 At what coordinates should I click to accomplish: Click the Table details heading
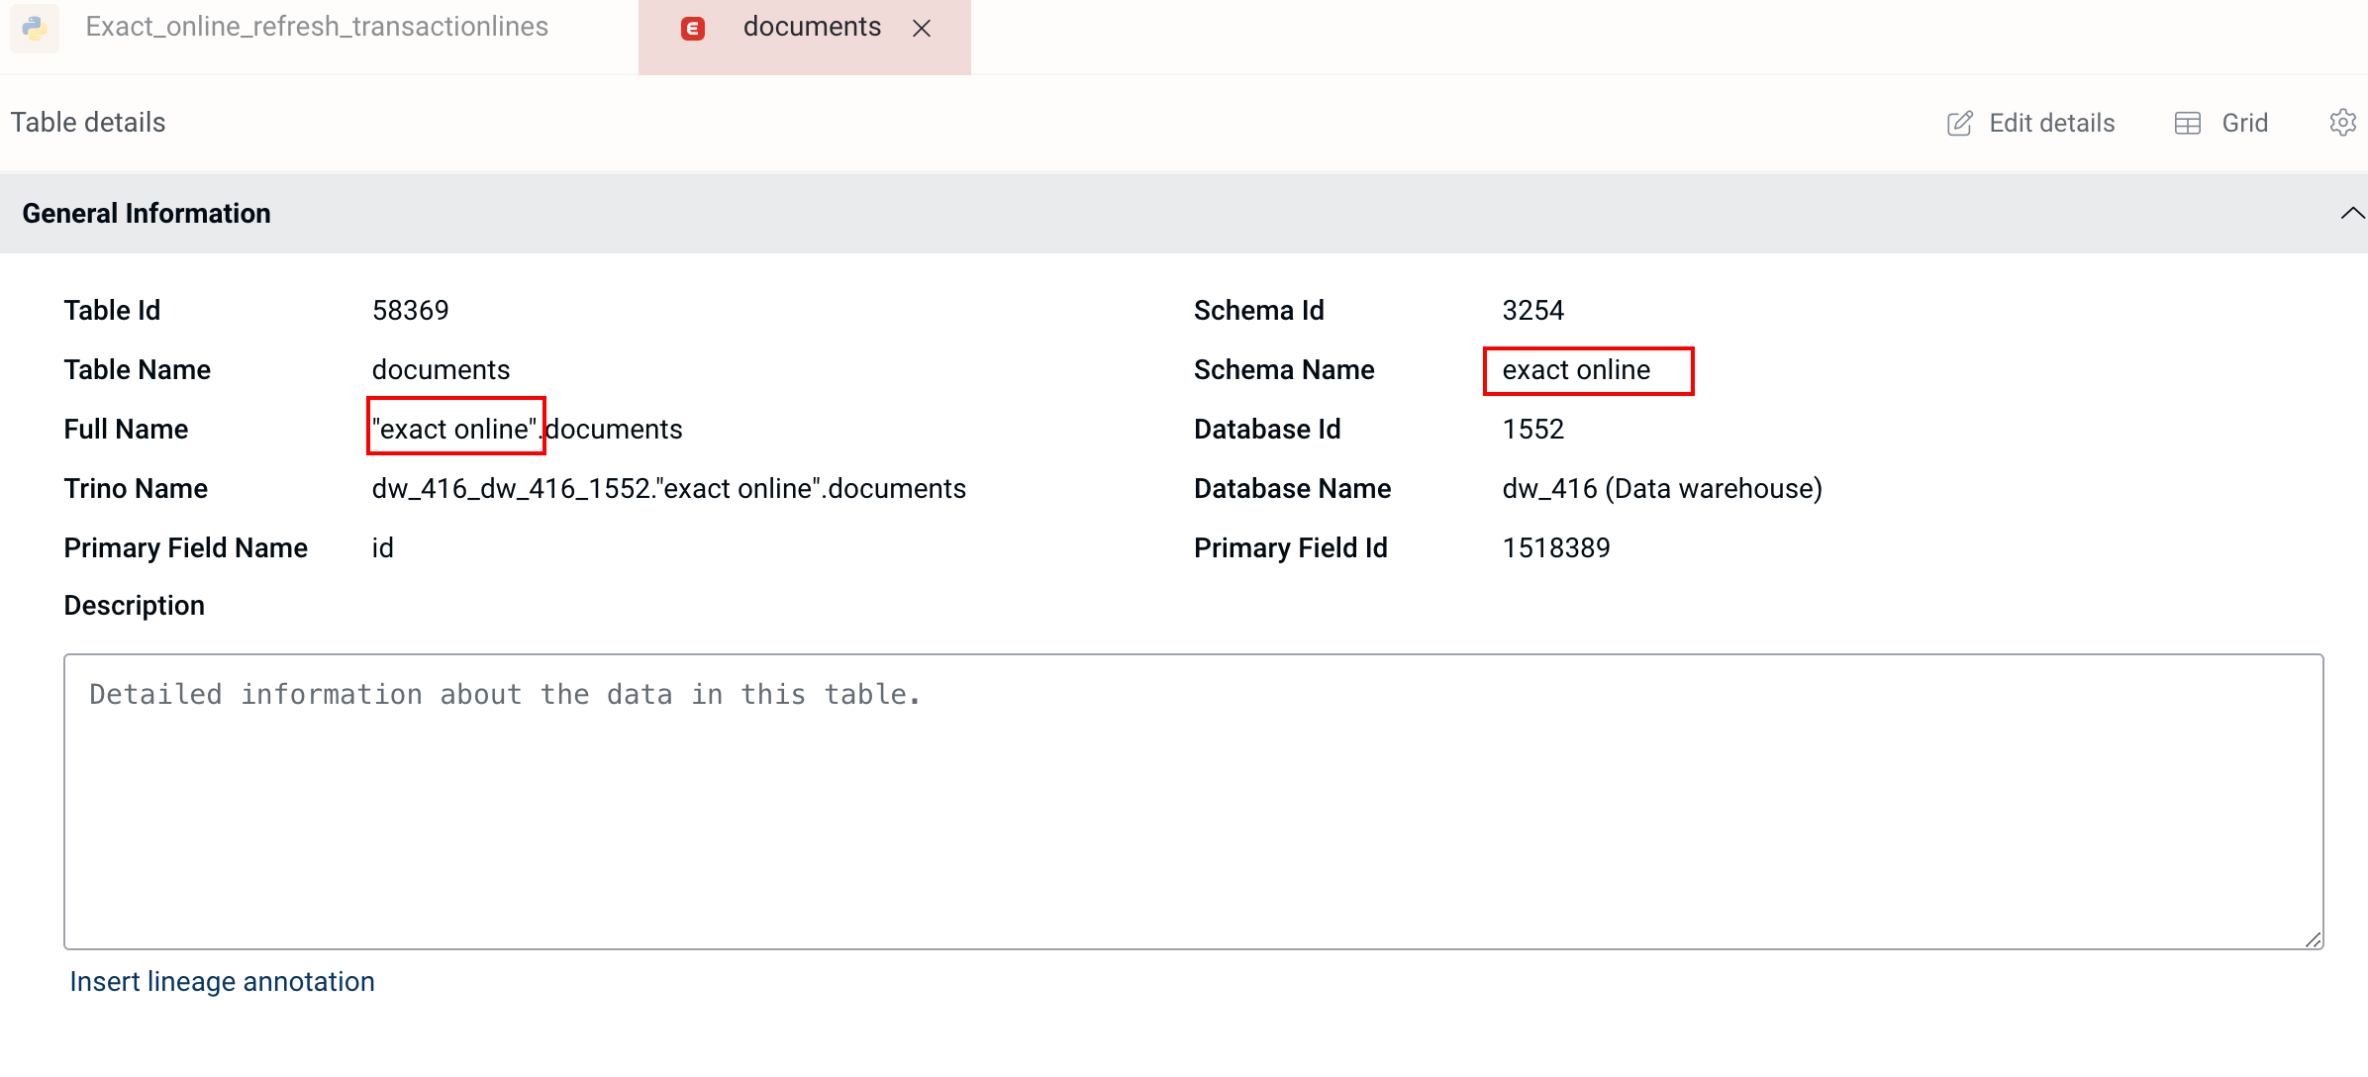click(88, 123)
